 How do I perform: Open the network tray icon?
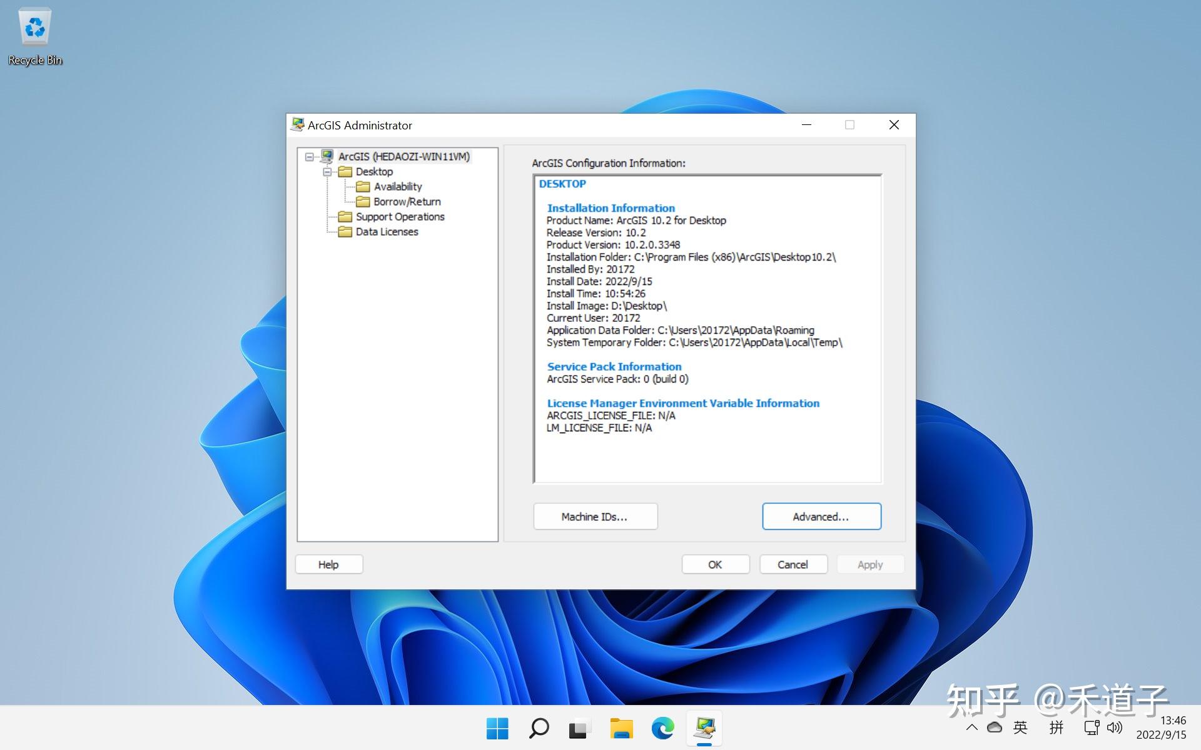(1092, 727)
